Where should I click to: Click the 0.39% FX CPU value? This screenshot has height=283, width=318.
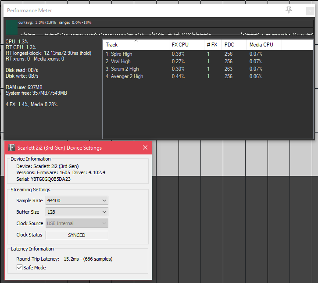click(x=178, y=54)
